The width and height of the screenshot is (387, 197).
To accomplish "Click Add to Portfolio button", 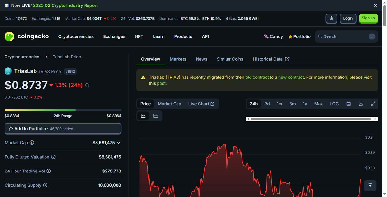I will (63, 129).
